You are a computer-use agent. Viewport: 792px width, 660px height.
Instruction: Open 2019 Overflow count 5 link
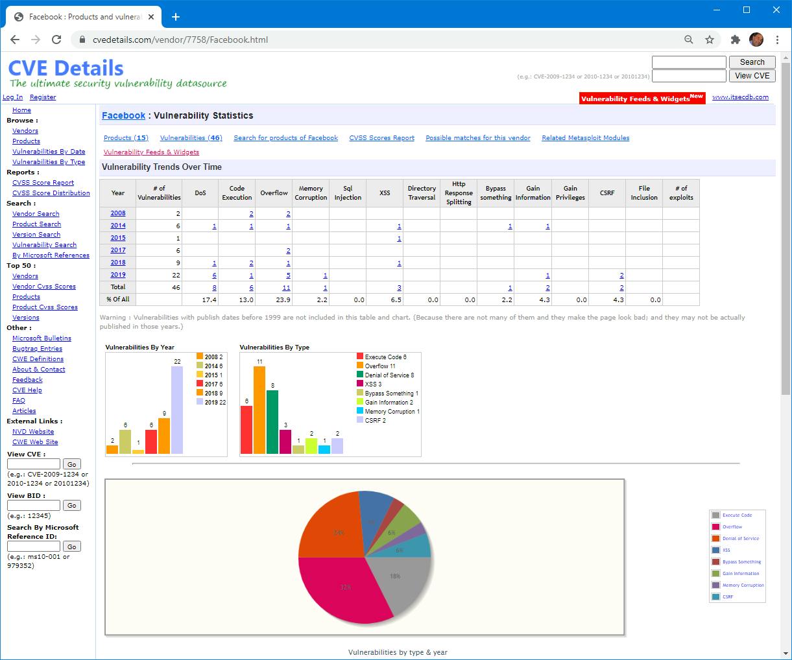point(288,276)
